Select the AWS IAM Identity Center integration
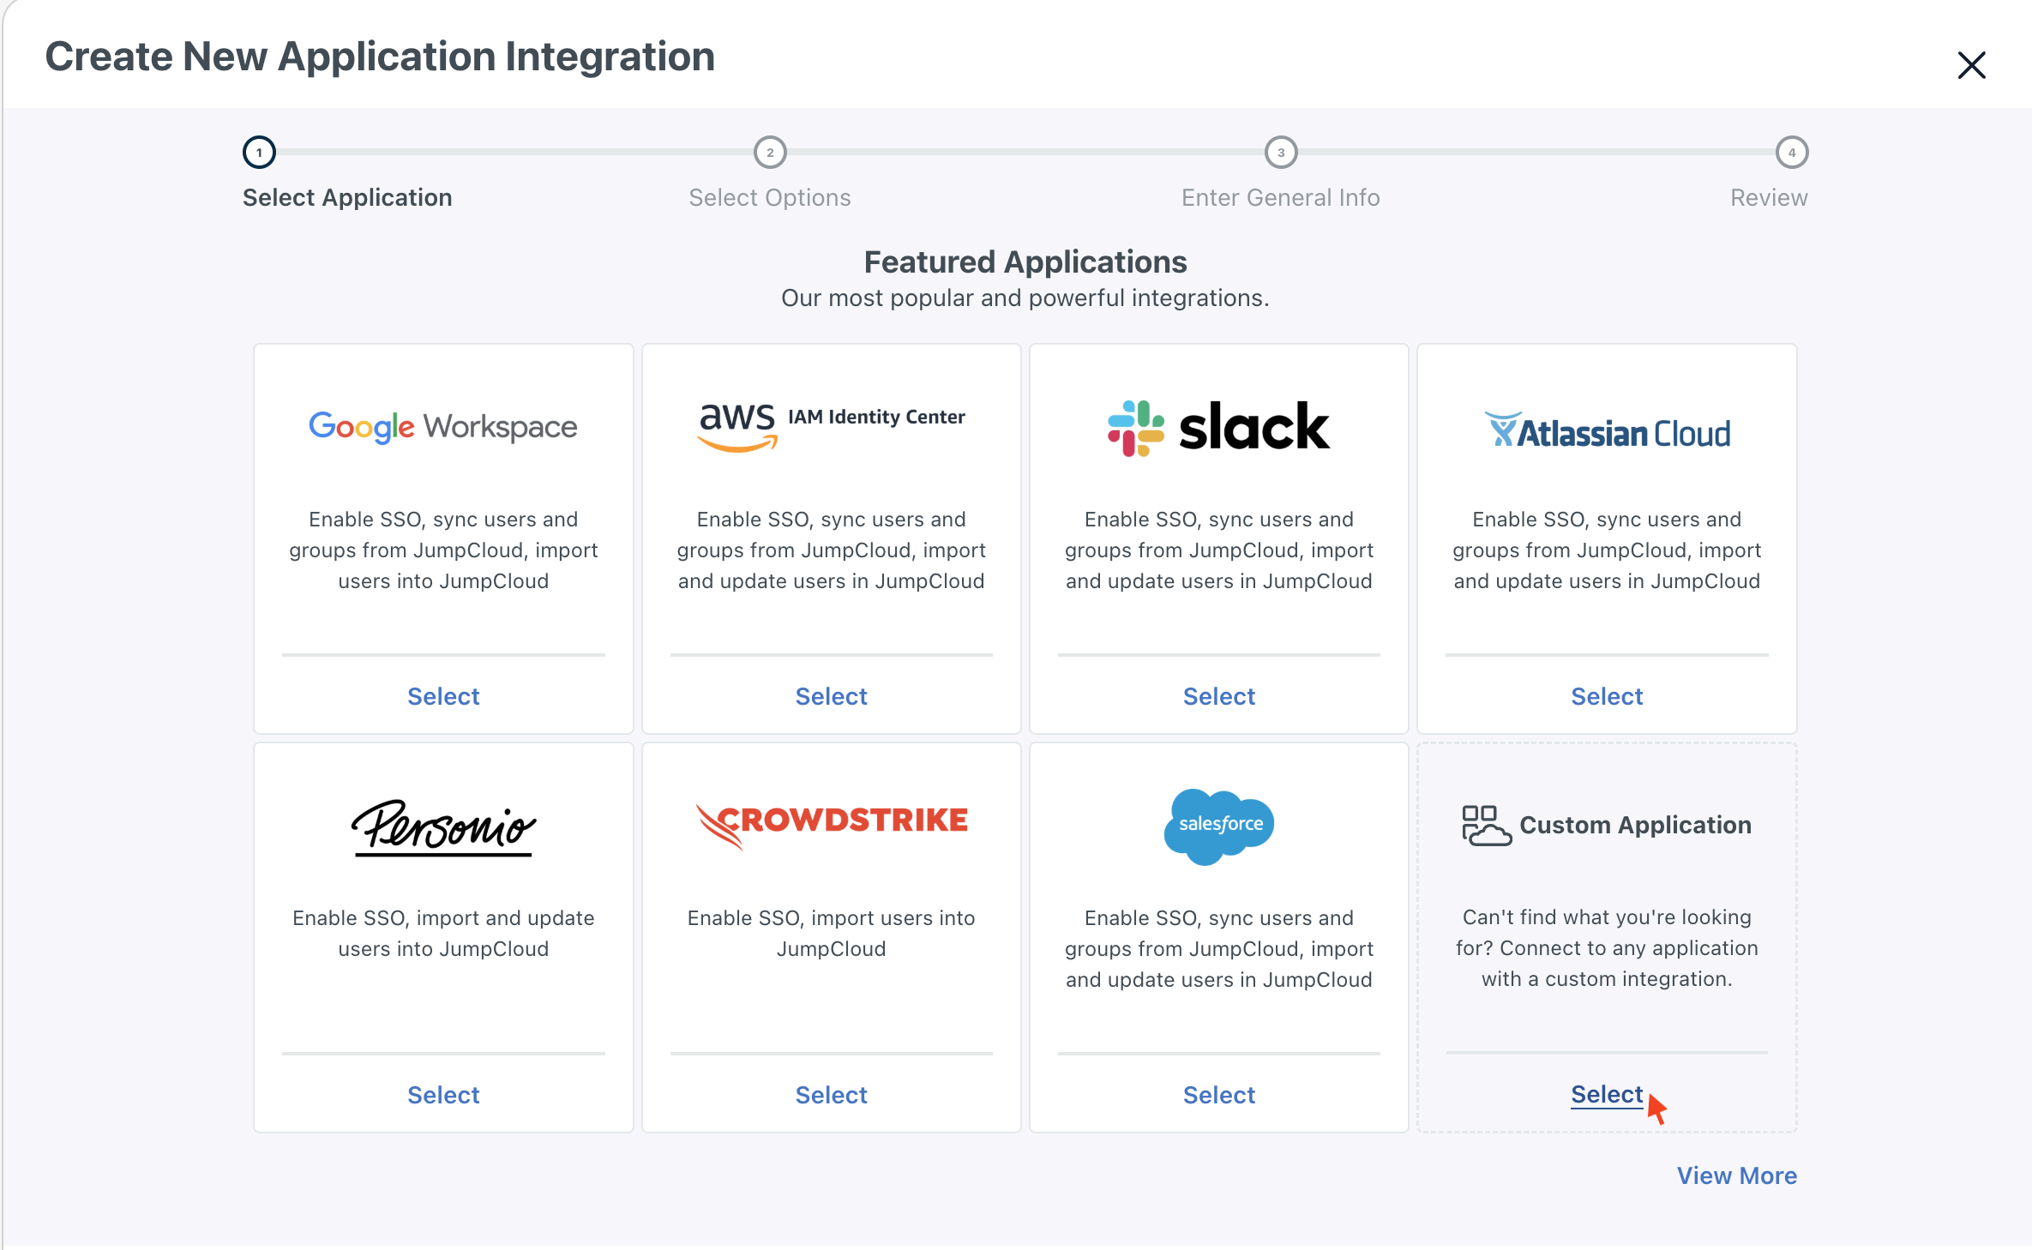 (x=831, y=696)
